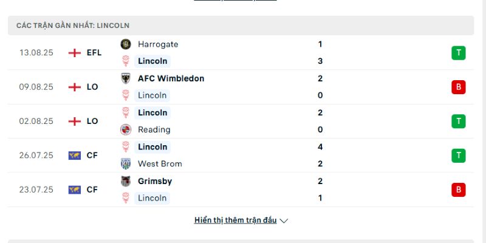486x243 pixels.
Task: Select the EFL competition label
Action: click(94, 53)
